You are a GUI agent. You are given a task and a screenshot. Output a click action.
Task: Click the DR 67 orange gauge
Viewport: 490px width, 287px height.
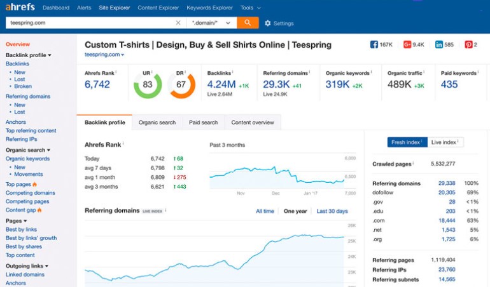[181, 85]
